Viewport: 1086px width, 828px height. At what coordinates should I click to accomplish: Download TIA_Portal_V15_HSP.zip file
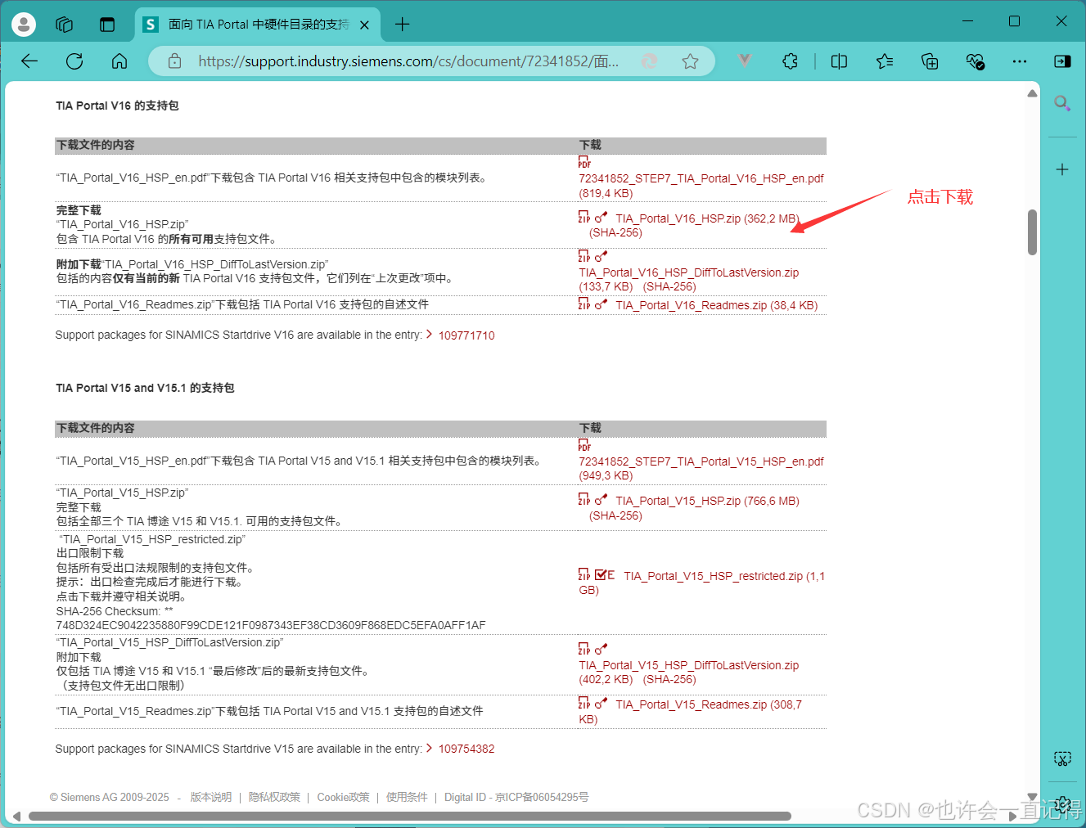click(707, 501)
